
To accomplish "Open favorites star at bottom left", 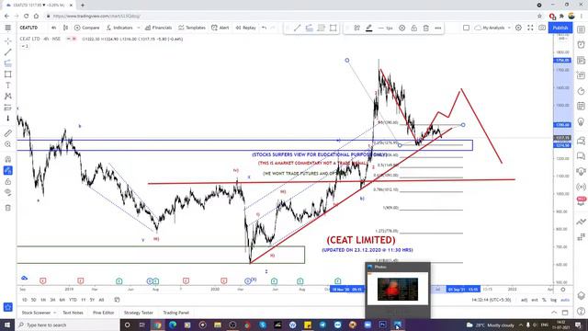I will pos(8,307).
